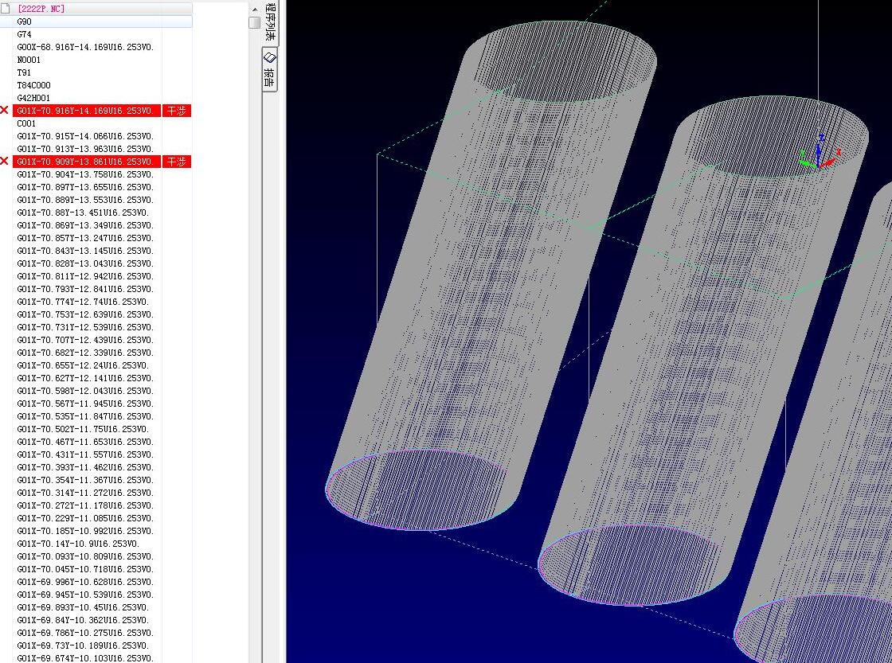Screen dimensions: 892x663
Task: Select the G01X-70.598Y-12.043 line
Action: pos(85,391)
